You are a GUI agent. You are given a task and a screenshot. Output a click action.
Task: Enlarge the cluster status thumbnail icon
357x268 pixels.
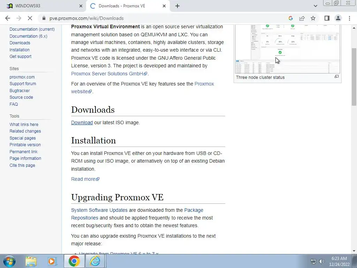point(336,76)
